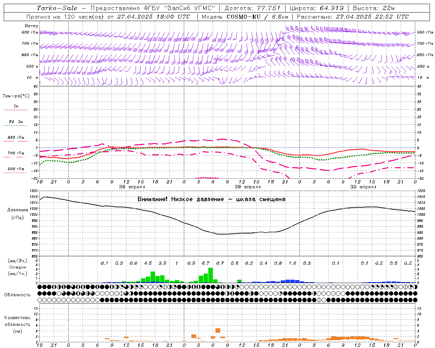Image resolution: width=435 pixels, height=348 pixels.
Task: Click the 'Облачность' cloud cover label
Action: [x=17, y=295]
